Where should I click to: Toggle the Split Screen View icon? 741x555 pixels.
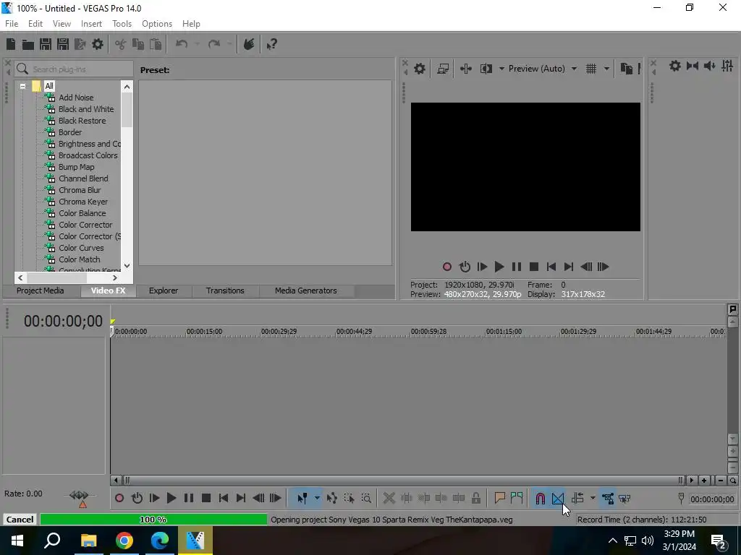pos(486,69)
